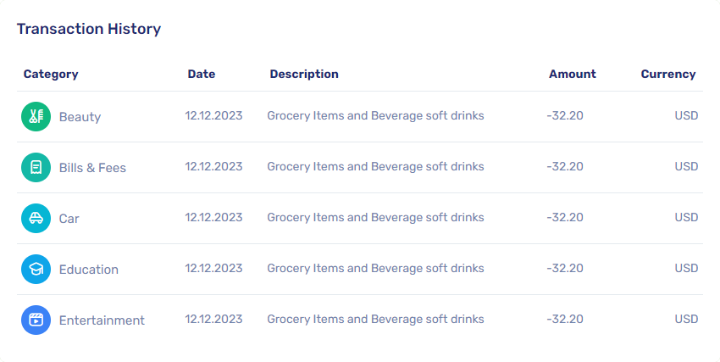The width and height of the screenshot is (720, 362).
Task: Click the Beauty row's description text
Action: [375, 116]
